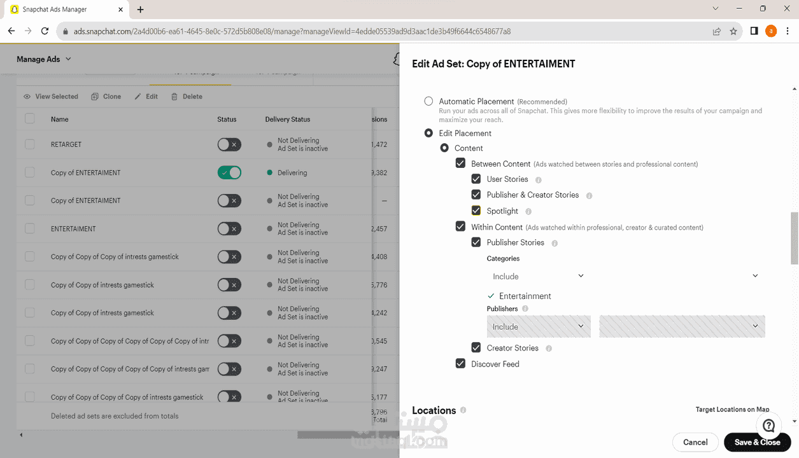Open the category selection dropdown chevron

(x=755, y=276)
